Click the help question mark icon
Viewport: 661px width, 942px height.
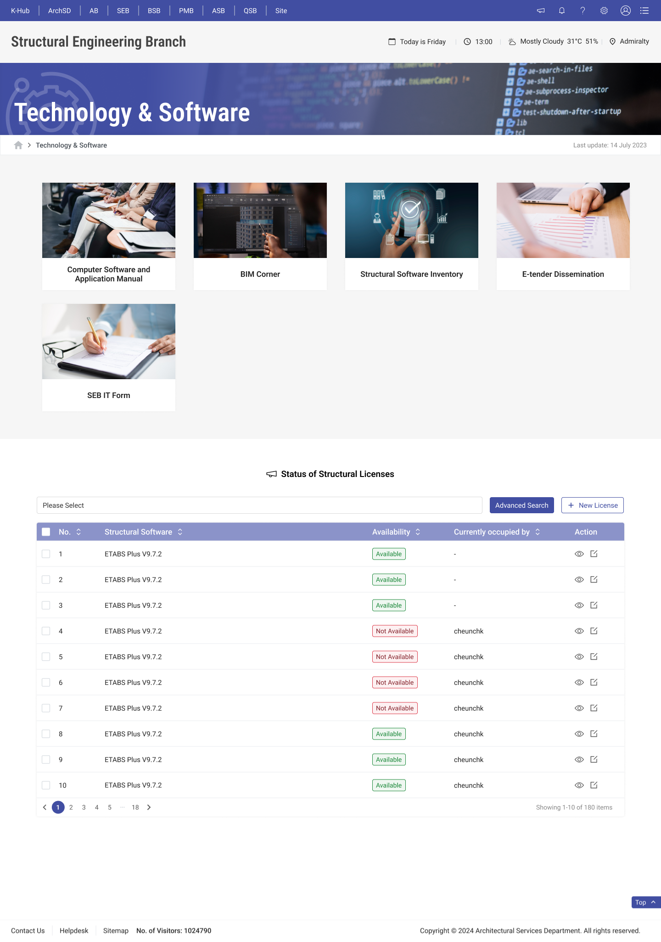point(583,11)
